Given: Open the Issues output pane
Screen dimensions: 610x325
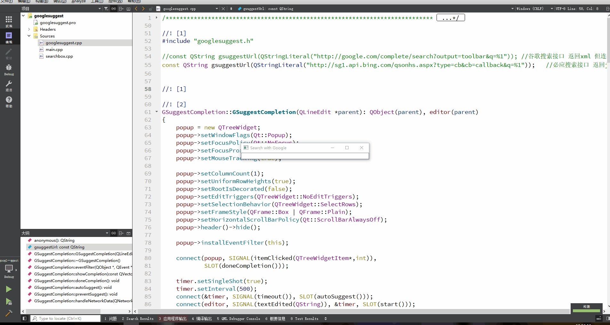Looking at the screenshot, I should click(x=111, y=319).
